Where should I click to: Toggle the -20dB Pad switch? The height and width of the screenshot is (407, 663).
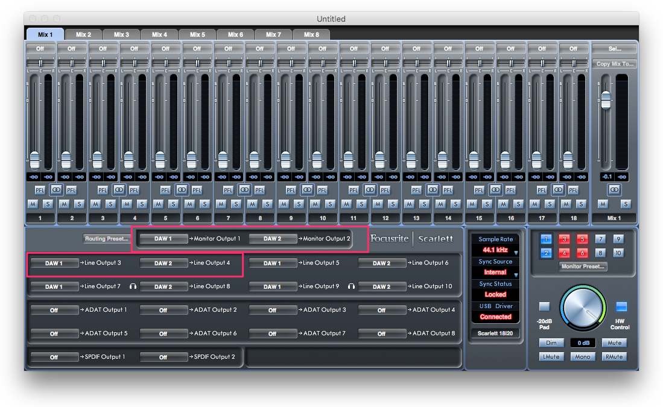544,306
